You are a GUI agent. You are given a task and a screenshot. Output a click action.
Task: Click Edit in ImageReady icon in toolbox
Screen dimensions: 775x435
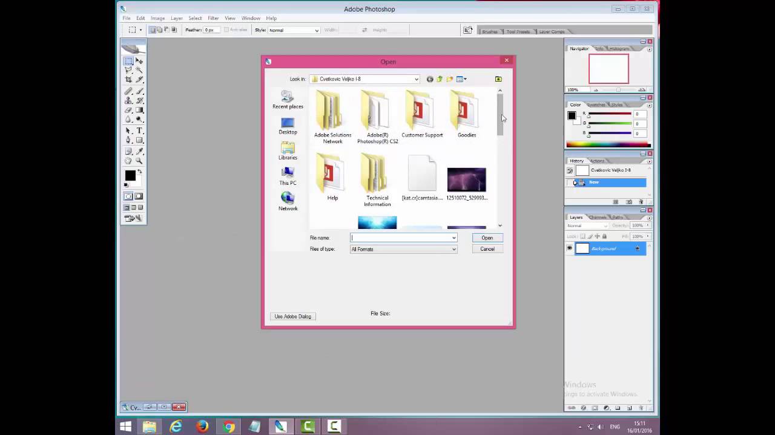point(133,218)
